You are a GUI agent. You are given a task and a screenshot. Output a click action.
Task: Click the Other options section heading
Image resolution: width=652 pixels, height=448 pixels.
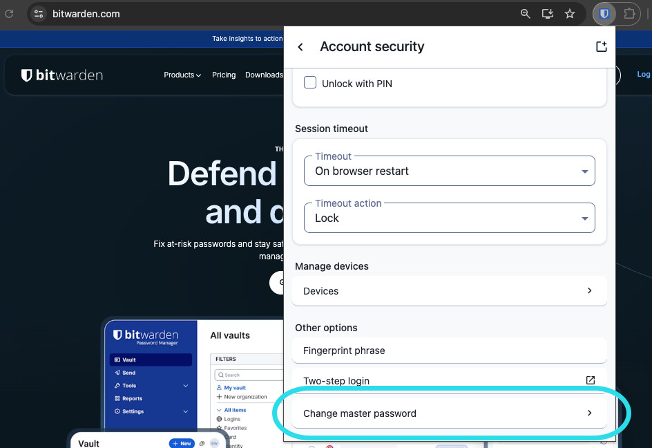coord(326,328)
